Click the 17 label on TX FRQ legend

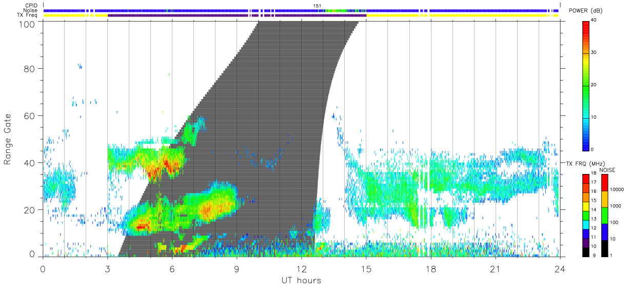594,182
